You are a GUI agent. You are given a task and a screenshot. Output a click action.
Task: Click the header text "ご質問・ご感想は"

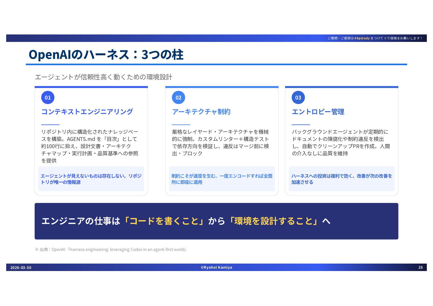341,38
